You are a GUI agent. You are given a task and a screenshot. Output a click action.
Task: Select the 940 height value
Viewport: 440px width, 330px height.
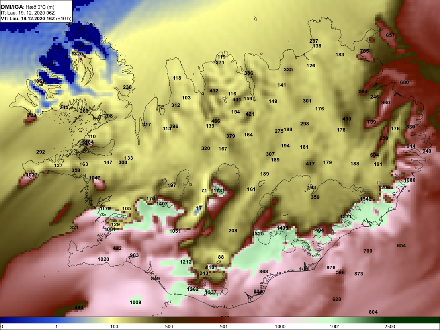click(x=427, y=151)
